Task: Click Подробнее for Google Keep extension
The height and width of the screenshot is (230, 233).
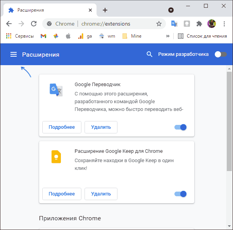Action: [x=62, y=194]
